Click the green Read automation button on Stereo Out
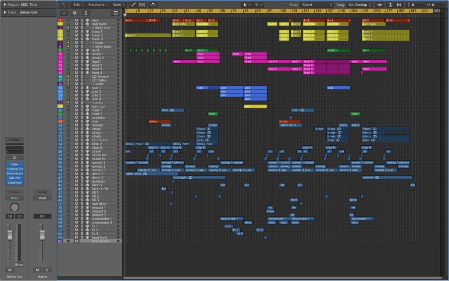The image size is (449, 281). [14, 198]
